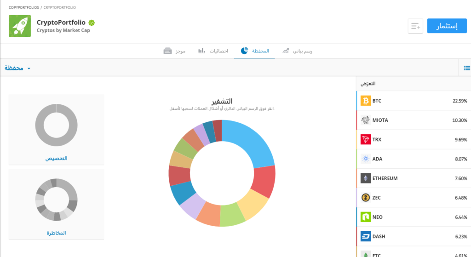This screenshot has height=257, width=471.
Task: Click the NEO exposure value 6.44%
Action: [461, 217]
